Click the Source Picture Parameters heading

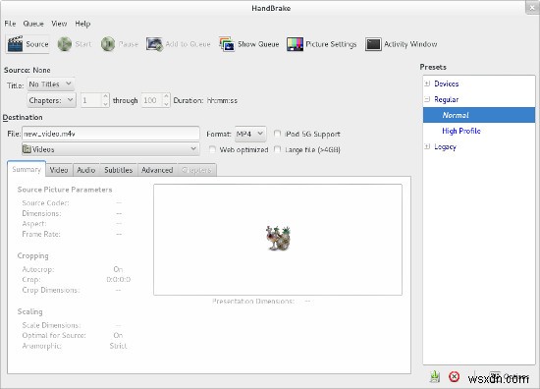click(x=65, y=190)
